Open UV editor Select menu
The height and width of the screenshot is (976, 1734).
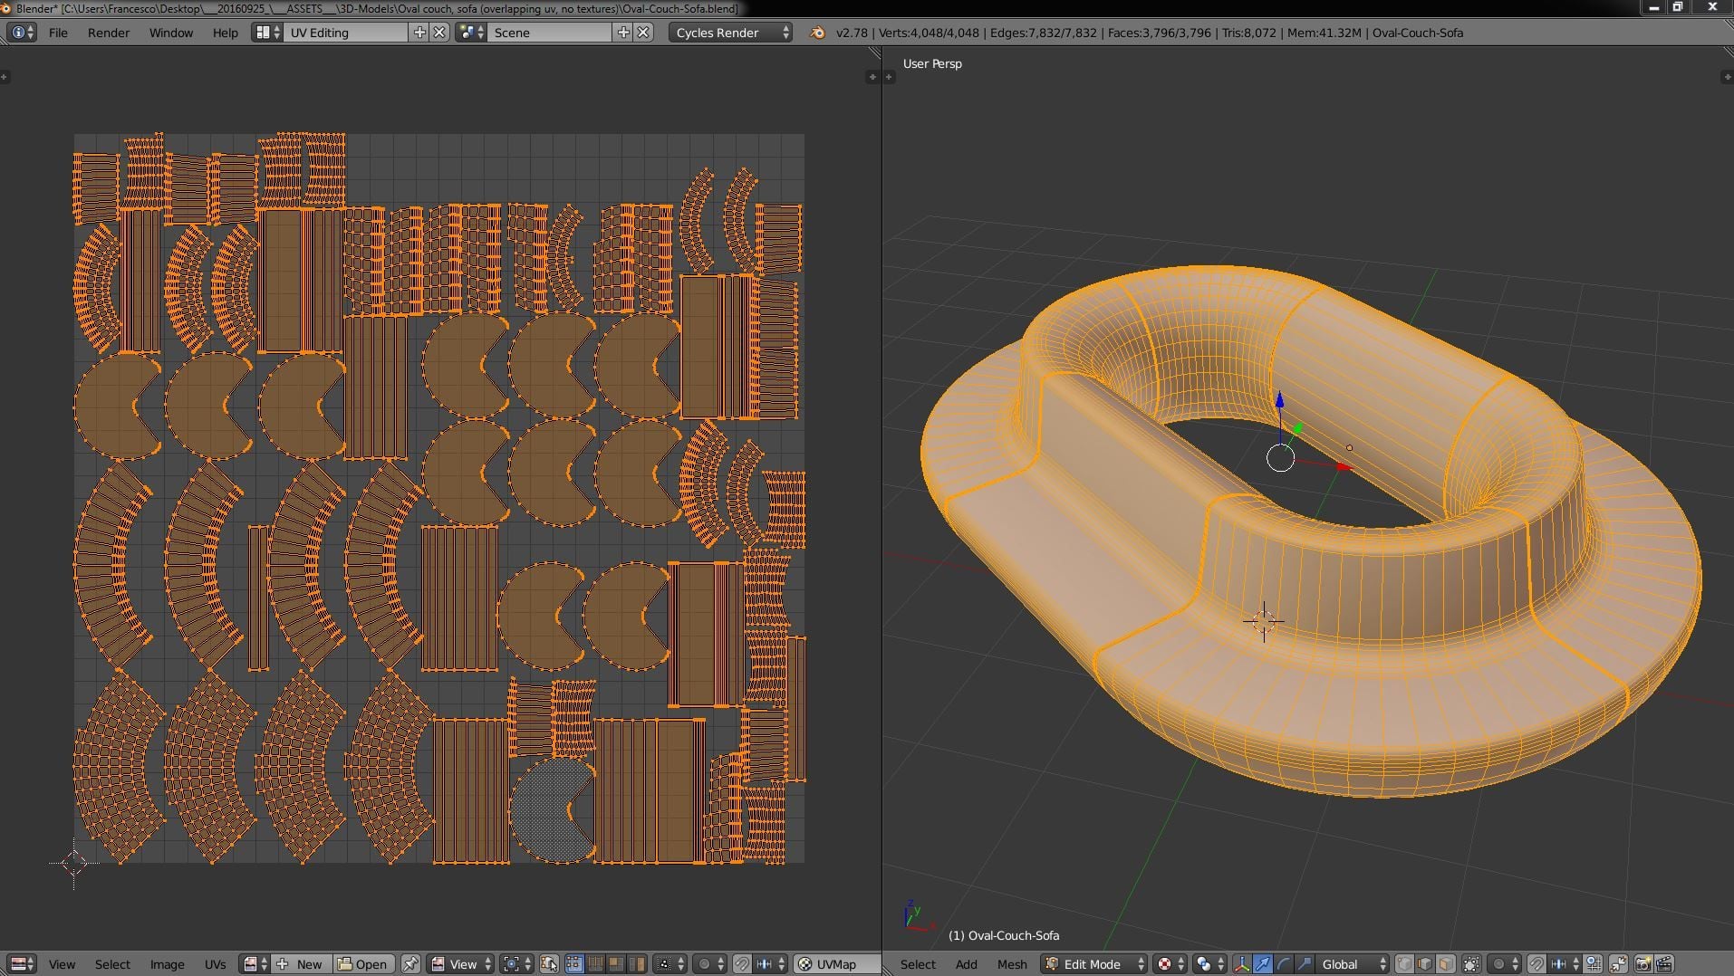112,964
